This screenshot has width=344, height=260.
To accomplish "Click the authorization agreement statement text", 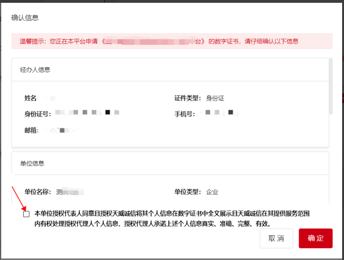I will 172,218.
